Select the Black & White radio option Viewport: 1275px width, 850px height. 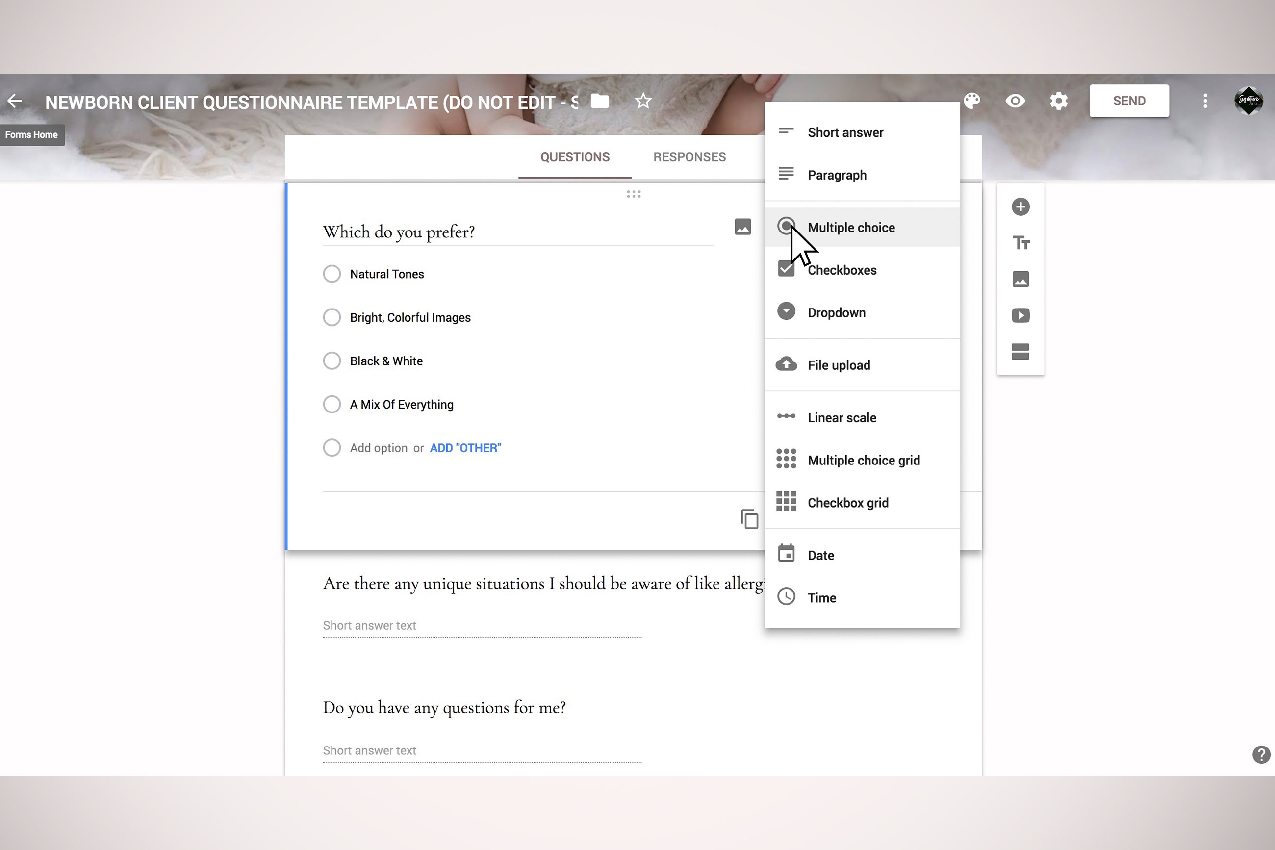click(x=331, y=361)
